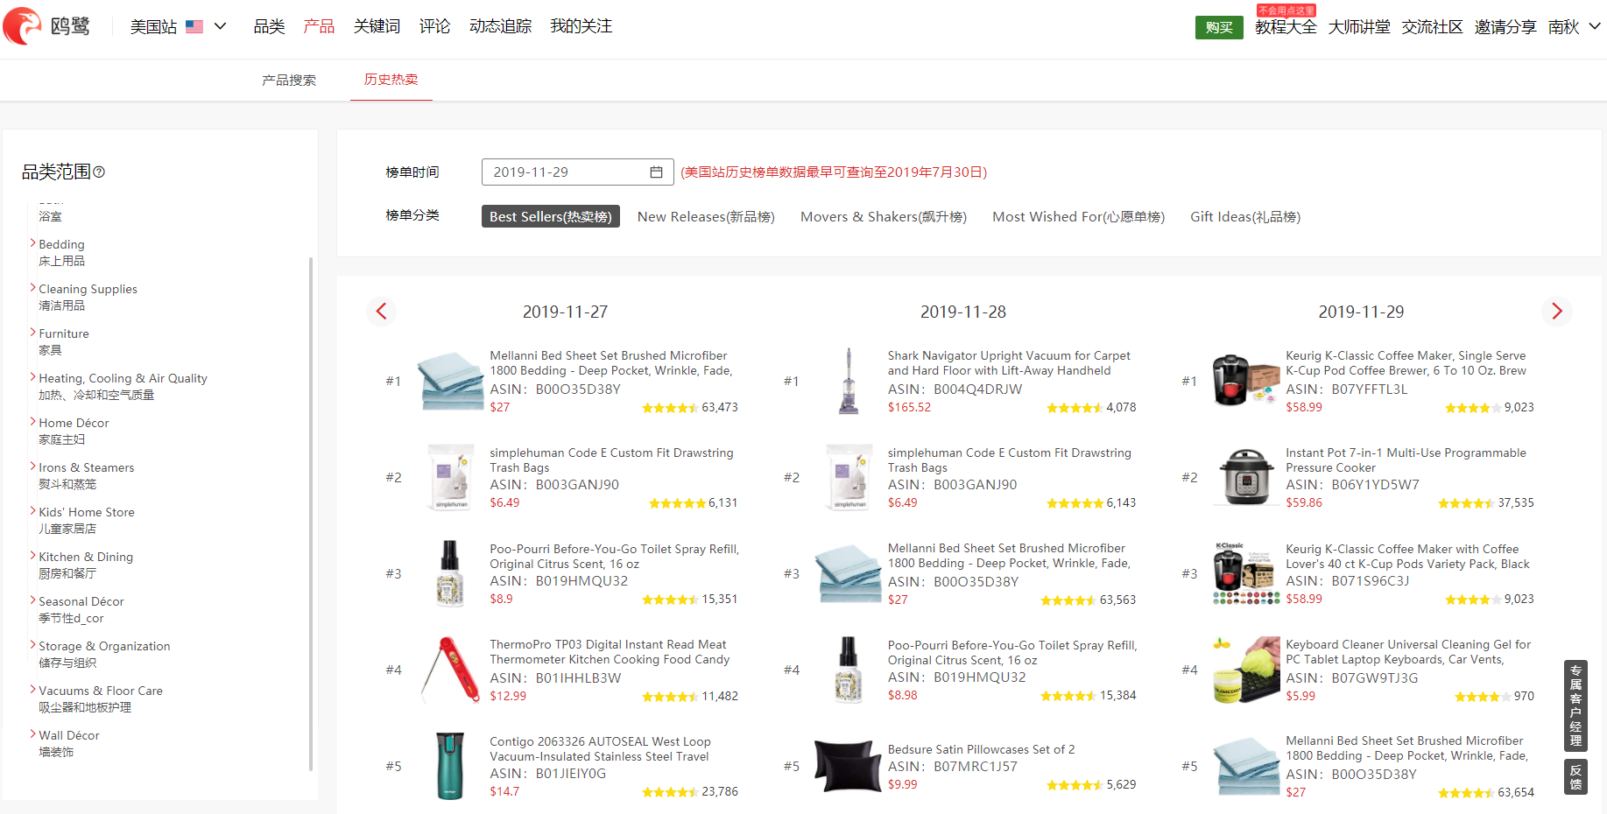This screenshot has height=814, width=1607.
Task: Switch to the 产品搜索 tab
Action: point(289,81)
